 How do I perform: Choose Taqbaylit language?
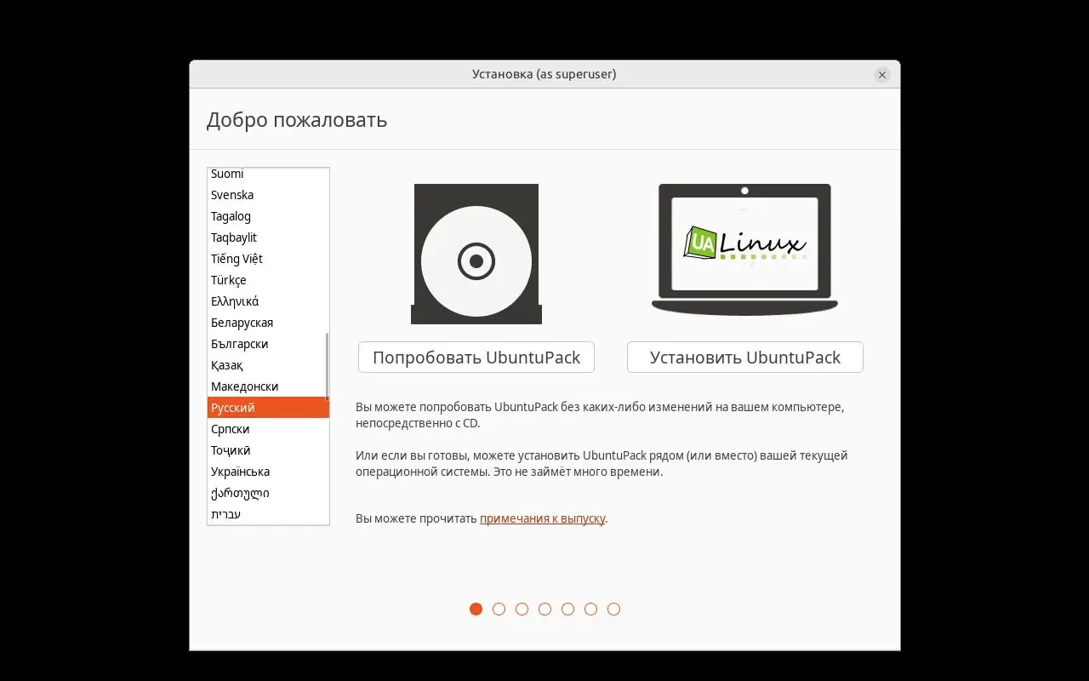click(x=268, y=237)
